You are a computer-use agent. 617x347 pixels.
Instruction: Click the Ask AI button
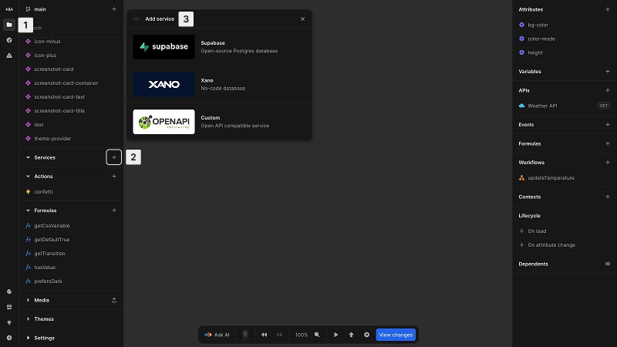click(x=217, y=335)
